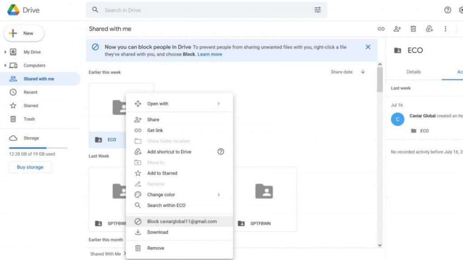Click the search magnifier icon

[x=95, y=10]
